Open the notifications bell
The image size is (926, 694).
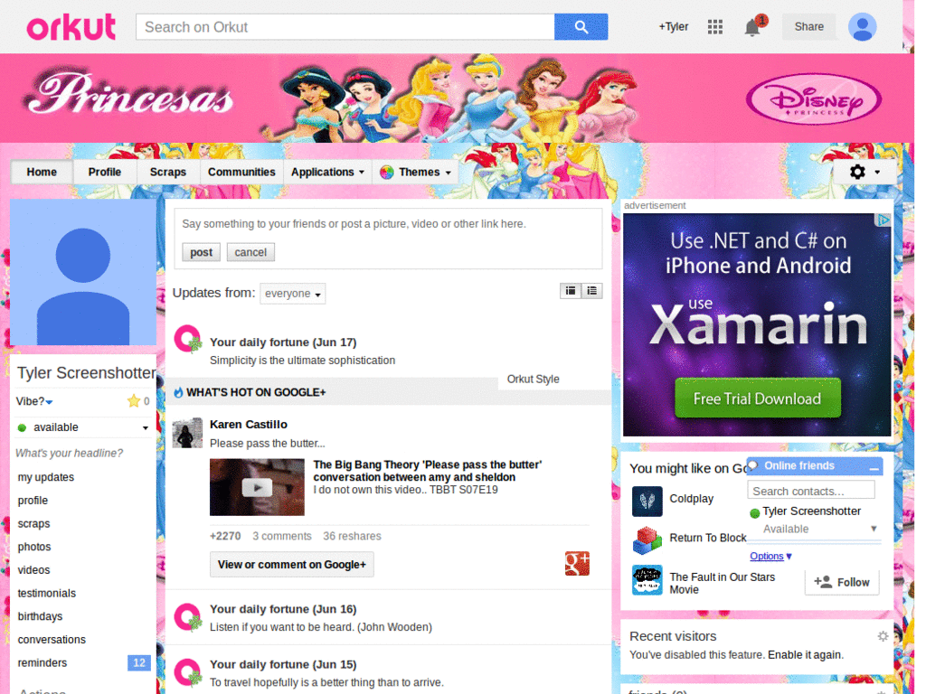(752, 27)
